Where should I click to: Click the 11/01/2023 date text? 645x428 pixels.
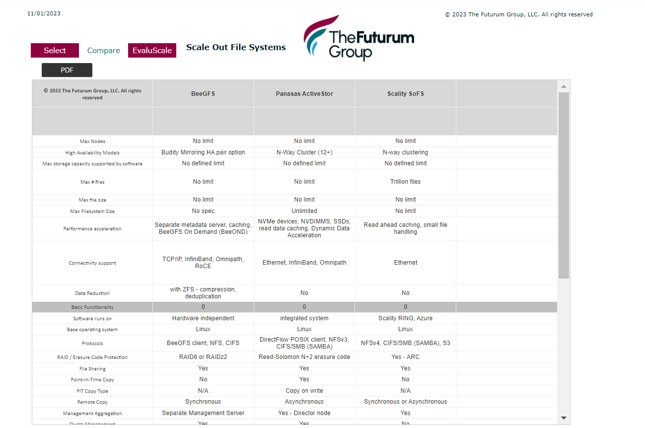44,13
